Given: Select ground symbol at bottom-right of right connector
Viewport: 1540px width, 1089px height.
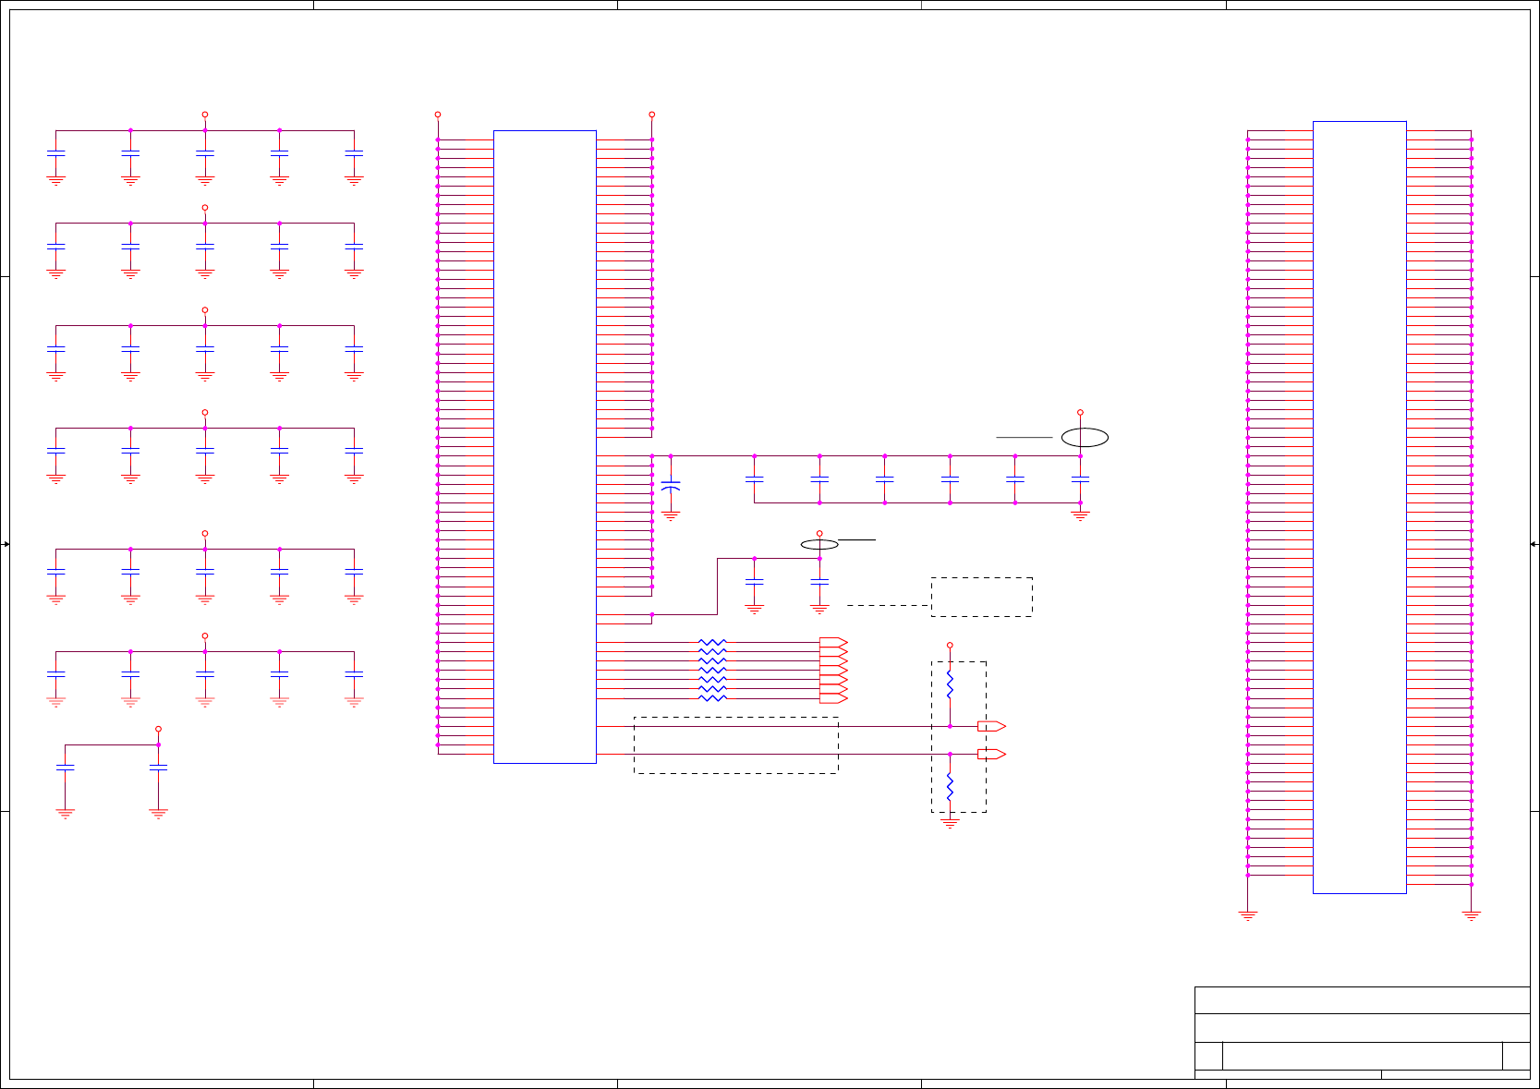Looking at the screenshot, I should point(1472,916).
